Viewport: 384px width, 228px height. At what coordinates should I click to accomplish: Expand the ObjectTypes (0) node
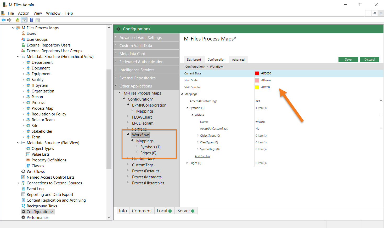click(197, 136)
